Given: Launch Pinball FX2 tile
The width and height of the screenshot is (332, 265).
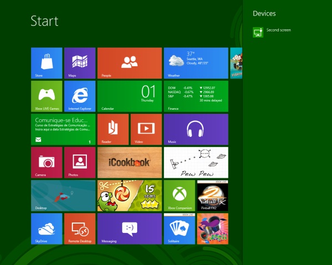Looking at the screenshot, I should (212, 195).
